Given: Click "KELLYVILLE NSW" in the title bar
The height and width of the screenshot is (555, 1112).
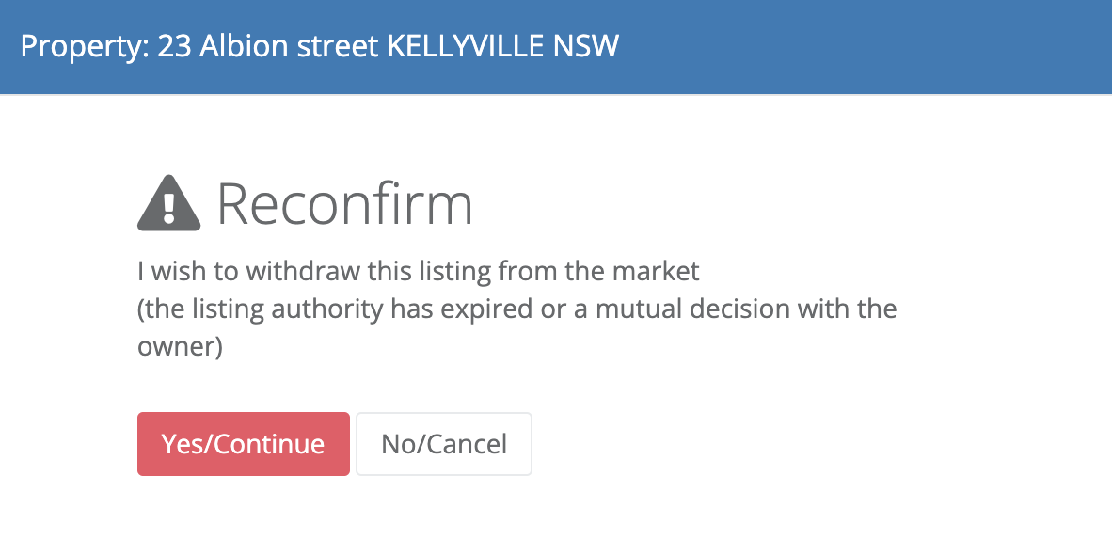Looking at the screenshot, I should (x=502, y=46).
